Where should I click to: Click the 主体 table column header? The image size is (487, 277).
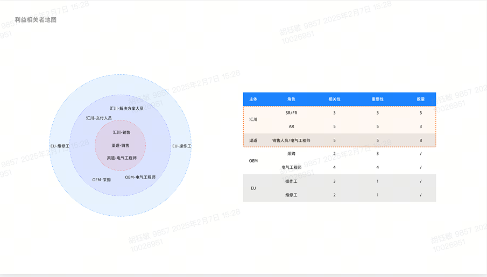(x=253, y=99)
